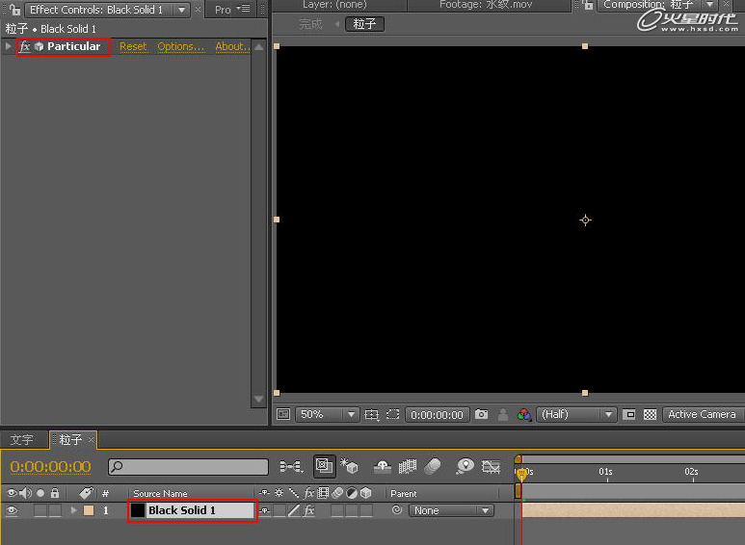The height and width of the screenshot is (545, 745).
Task: Click the region of interest icon
Action: [x=628, y=415]
